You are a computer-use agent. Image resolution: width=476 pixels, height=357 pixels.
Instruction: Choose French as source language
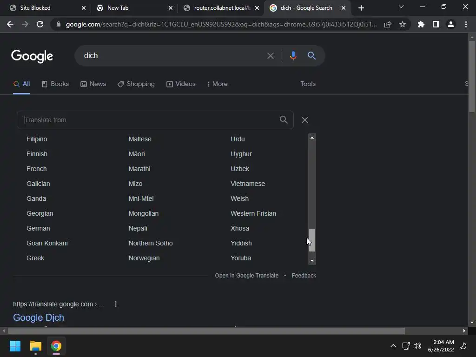click(x=36, y=169)
